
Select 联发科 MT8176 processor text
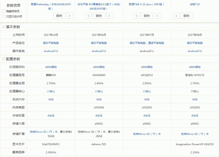click(x=195, y=75)
